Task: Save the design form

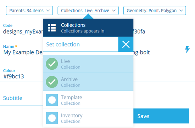Action: pos(161,116)
